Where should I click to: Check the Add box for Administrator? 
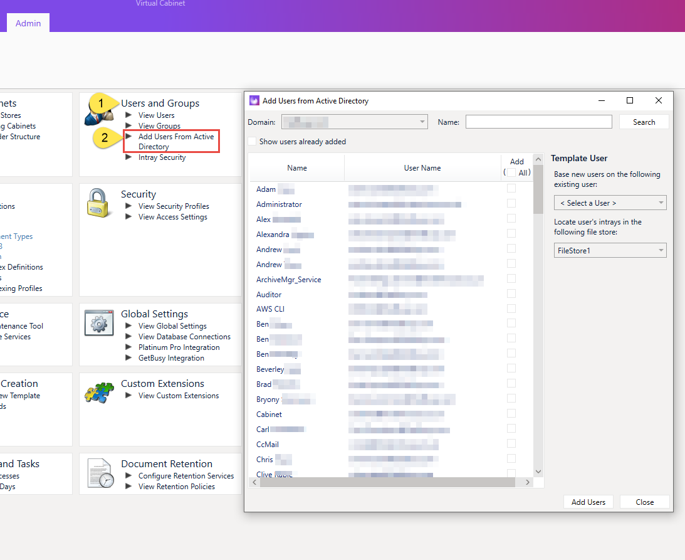coord(511,203)
